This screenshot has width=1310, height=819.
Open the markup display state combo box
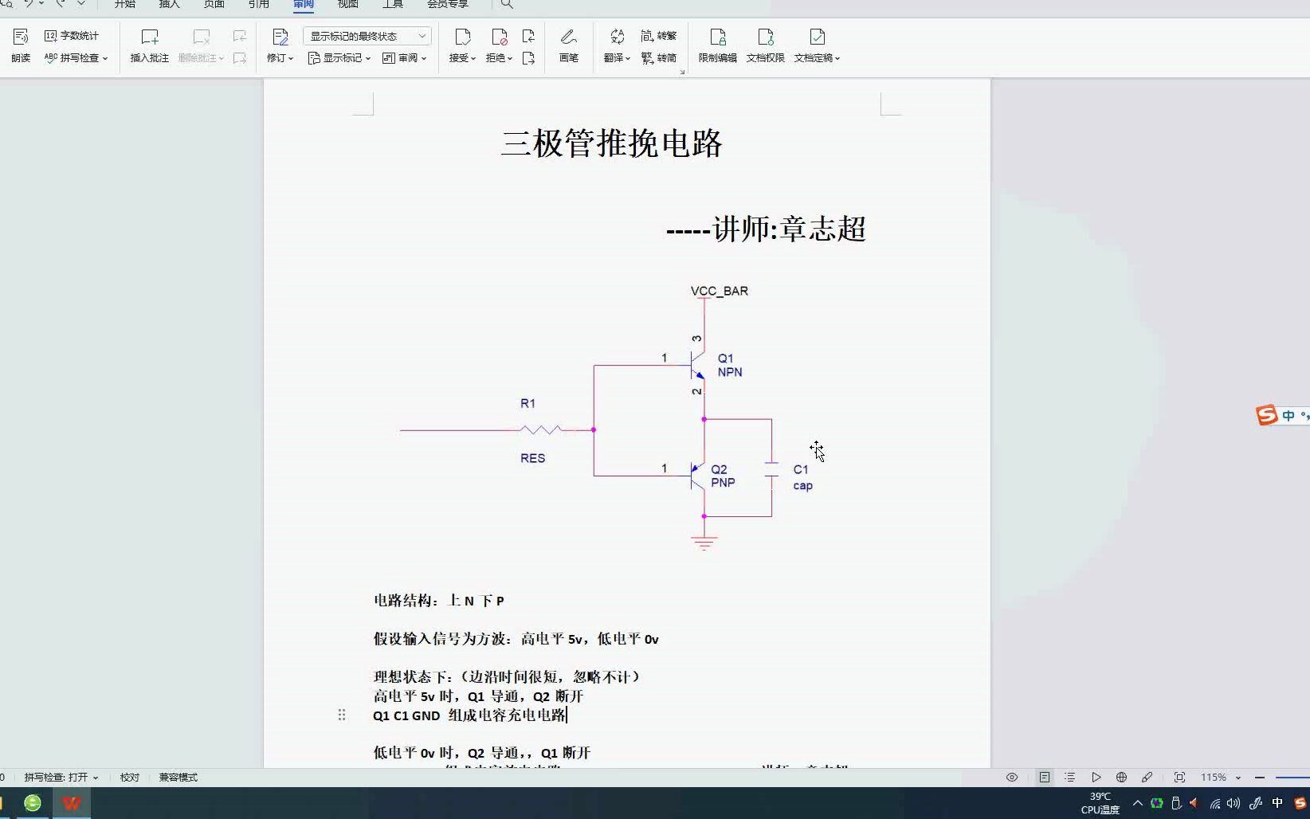click(x=367, y=36)
